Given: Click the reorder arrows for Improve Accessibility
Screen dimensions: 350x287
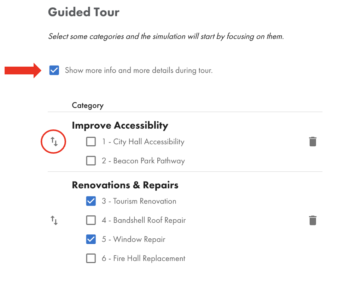Looking at the screenshot, I should click(x=54, y=142).
